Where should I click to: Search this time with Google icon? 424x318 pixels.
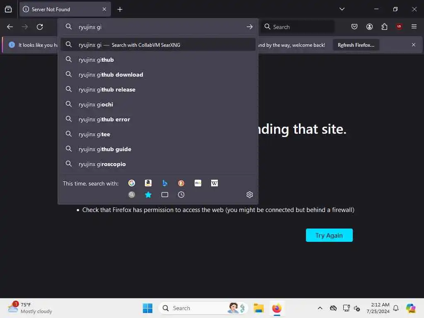pyautogui.click(x=132, y=183)
